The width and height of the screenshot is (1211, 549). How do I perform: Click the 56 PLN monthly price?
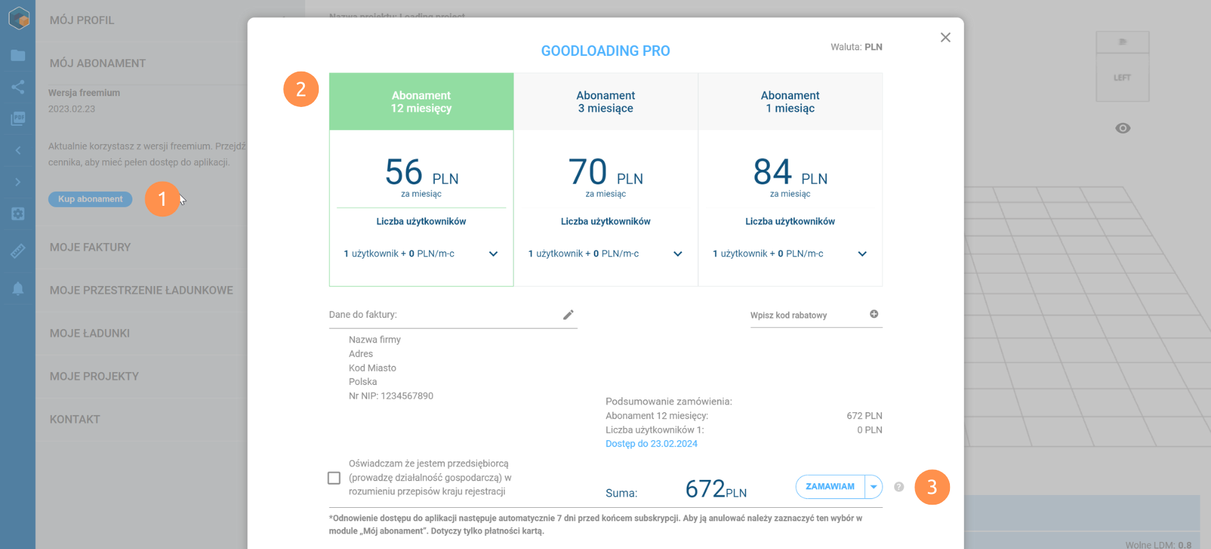click(x=421, y=172)
